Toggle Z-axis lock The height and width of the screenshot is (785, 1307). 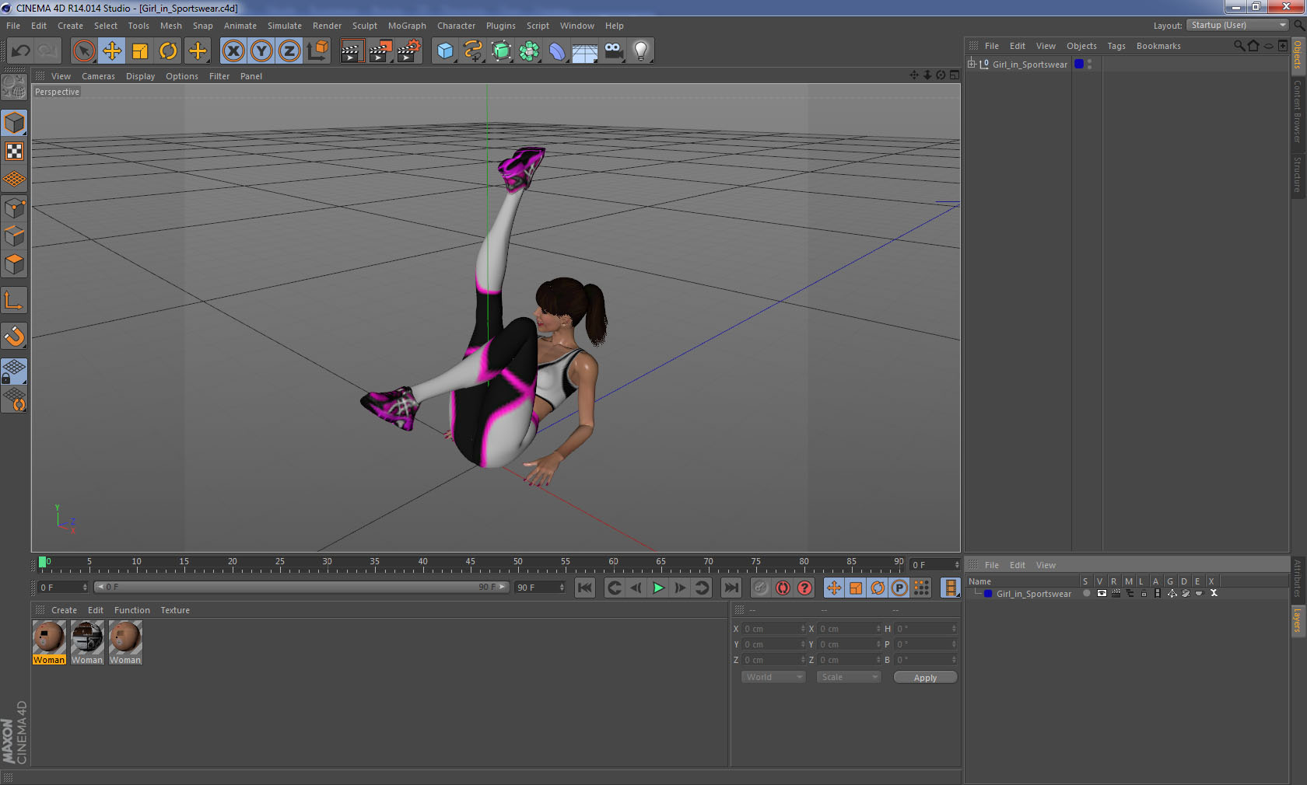point(289,51)
